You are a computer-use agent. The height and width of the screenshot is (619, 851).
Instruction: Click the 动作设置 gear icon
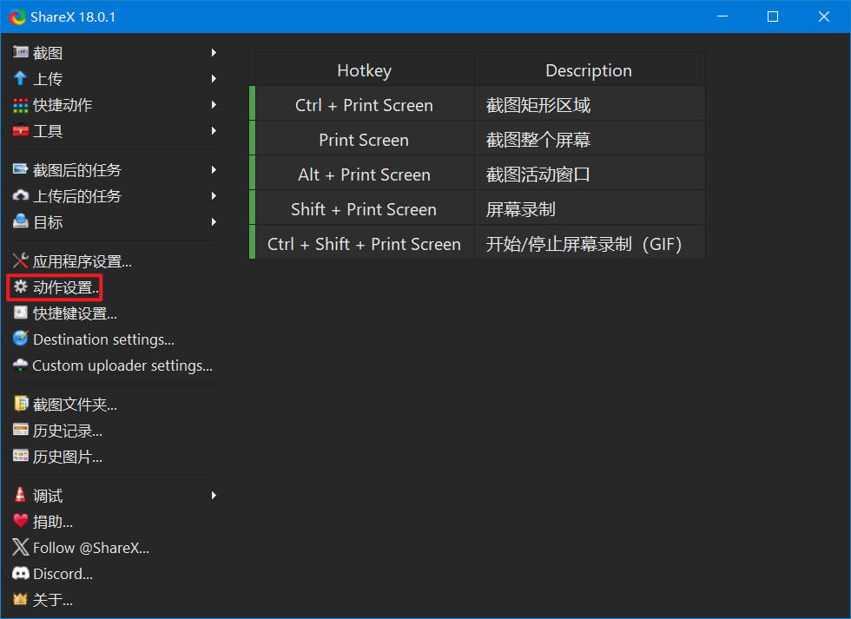click(x=21, y=287)
